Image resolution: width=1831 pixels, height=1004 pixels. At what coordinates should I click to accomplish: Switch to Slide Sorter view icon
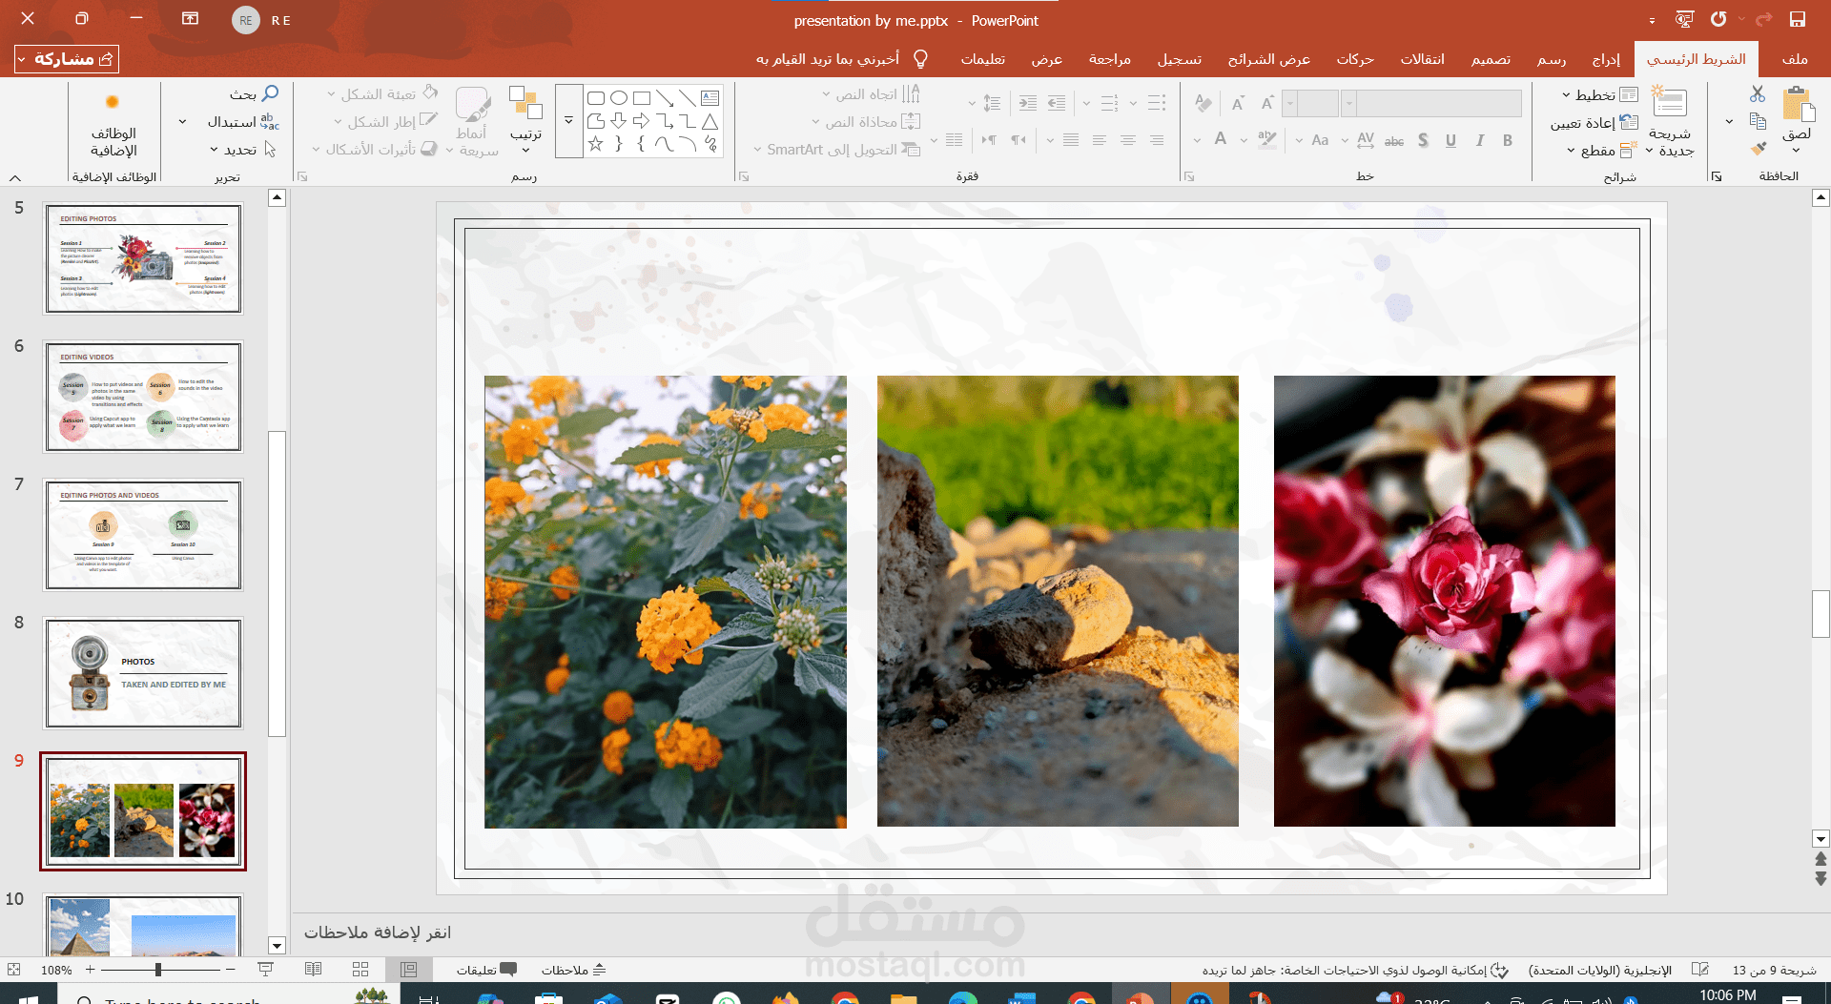point(360,970)
